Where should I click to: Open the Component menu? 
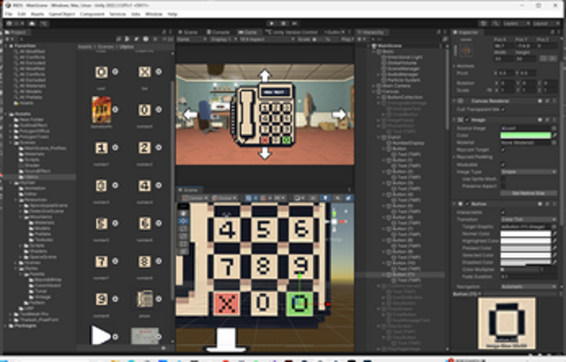pos(91,14)
